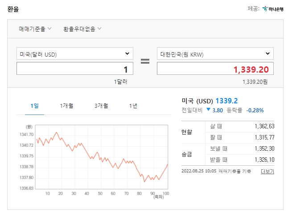
Task: Switch to the 1개월 chart tab
Action: pos(66,106)
